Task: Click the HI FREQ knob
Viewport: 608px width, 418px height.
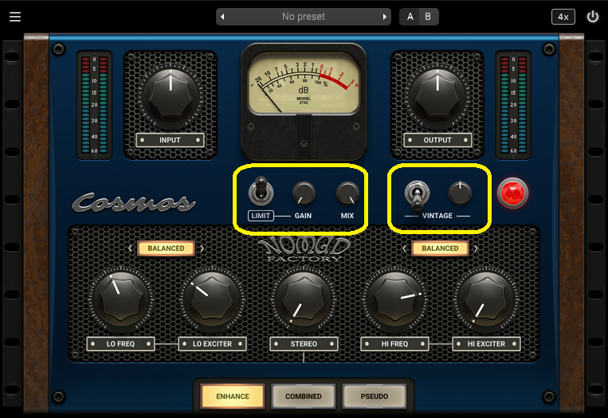Action: point(394,299)
